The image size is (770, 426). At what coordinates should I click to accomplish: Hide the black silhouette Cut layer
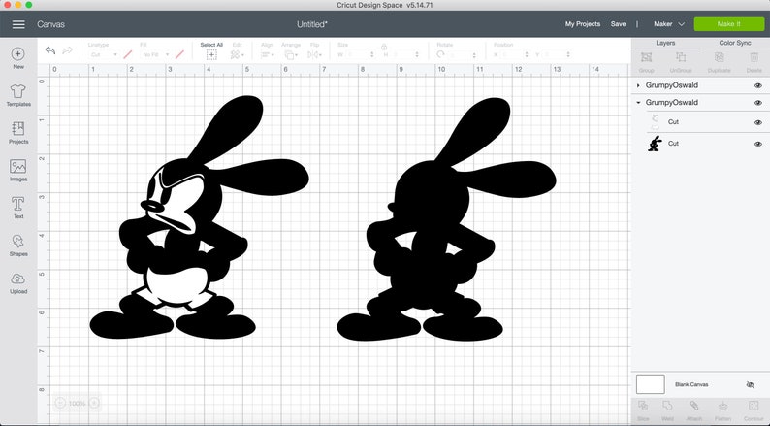(758, 144)
